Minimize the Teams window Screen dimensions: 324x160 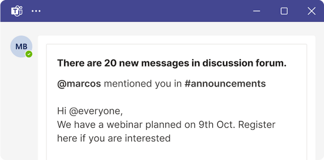257,11
